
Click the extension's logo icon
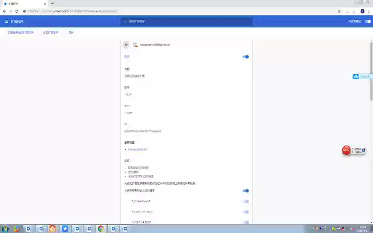(135, 45)
